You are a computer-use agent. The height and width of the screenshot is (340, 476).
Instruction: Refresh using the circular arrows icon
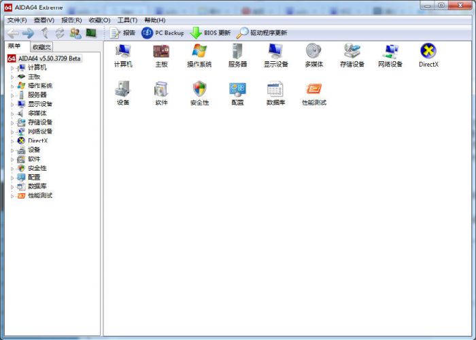click(60, 33)
